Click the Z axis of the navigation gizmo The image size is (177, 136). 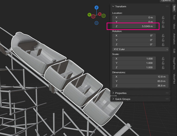pyautogui.click(x=96, y=8)
